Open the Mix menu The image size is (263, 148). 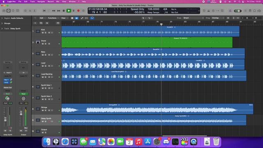click(x=58, y=2)
